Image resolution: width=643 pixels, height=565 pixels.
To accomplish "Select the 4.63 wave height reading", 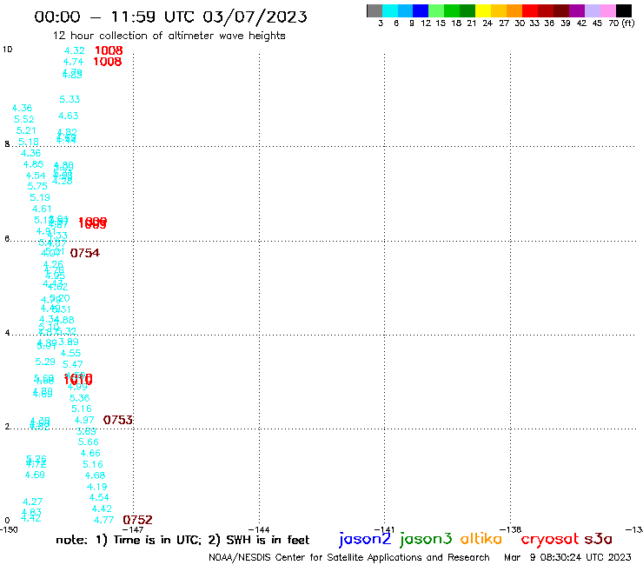I will click(x=68, y=116).
